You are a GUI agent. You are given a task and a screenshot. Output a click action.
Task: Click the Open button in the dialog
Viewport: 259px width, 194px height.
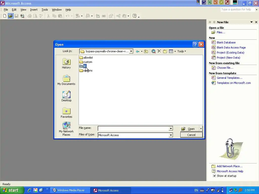[x=190, y=129]
